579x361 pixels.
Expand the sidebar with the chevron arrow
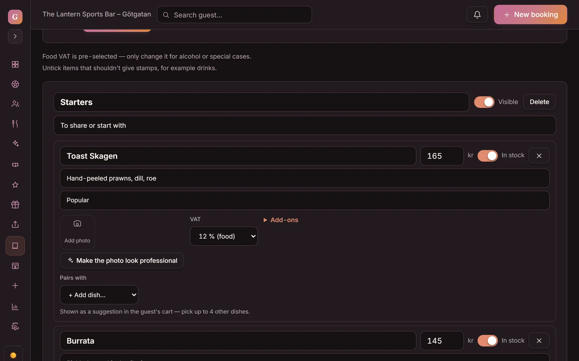[x=15, y=36]
